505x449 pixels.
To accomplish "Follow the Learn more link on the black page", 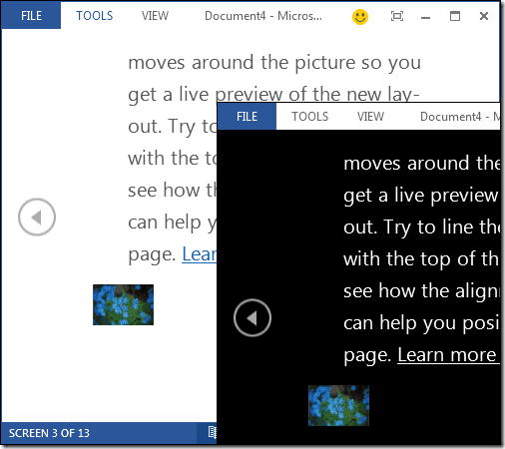I will pos(448,355).
